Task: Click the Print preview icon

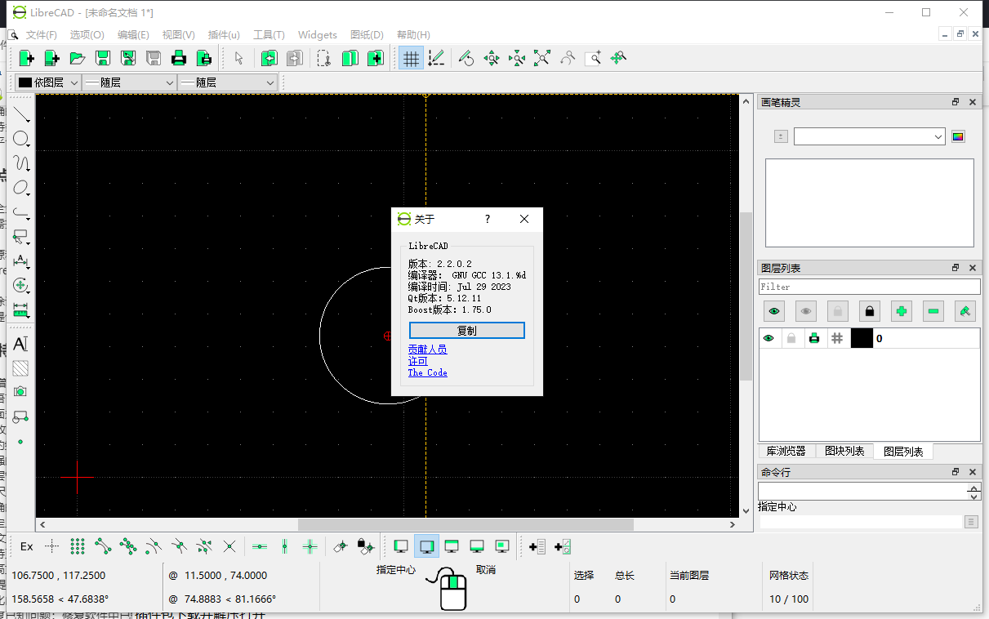Action: pyautogui.click(x=204, y=58)
